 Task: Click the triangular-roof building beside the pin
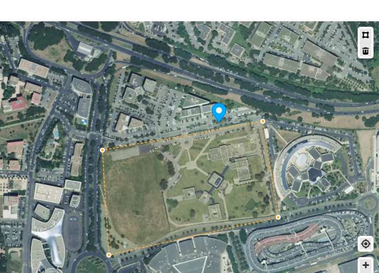194,101
